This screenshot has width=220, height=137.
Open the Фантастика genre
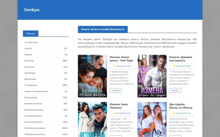(31, 98)
